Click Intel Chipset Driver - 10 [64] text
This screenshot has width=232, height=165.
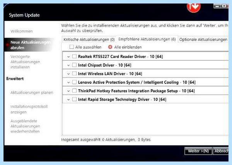tap(105, 65)
